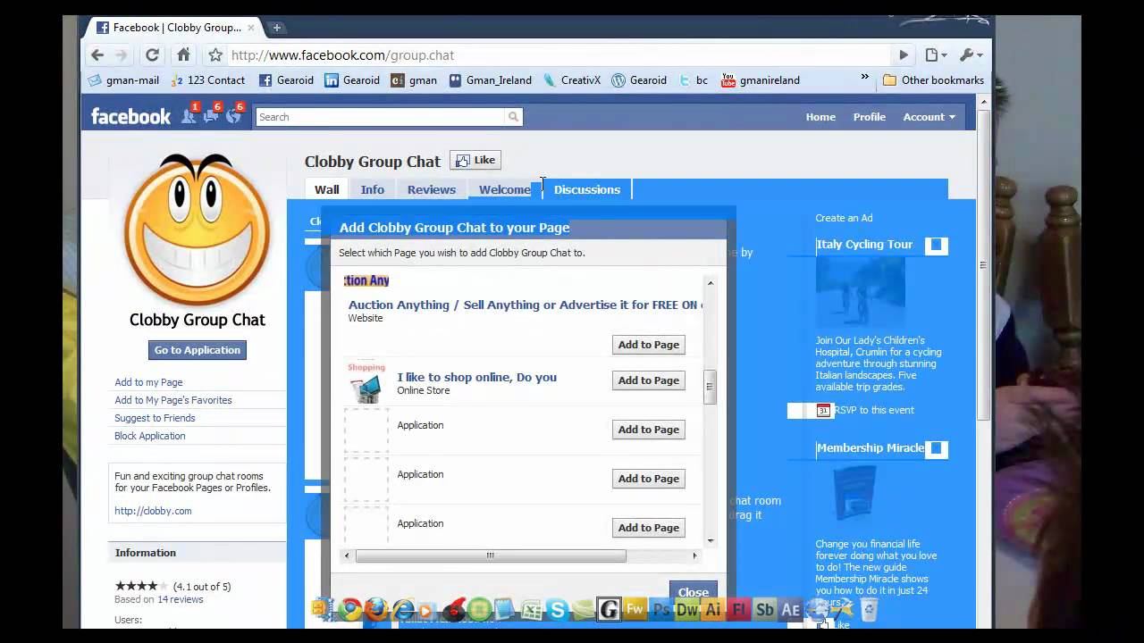Screen dimensions: 1144x643
Task: Open Chrome's page menu dropdown
Action: (935, 55)
